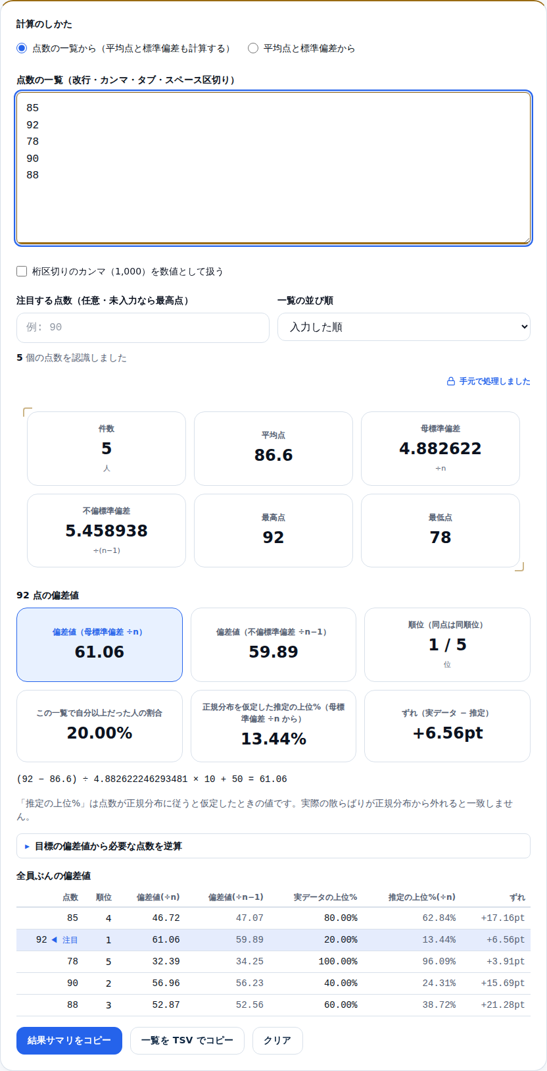Click the 点数 column header
Screen dimensions: 547x1071
tap(70, 897)
